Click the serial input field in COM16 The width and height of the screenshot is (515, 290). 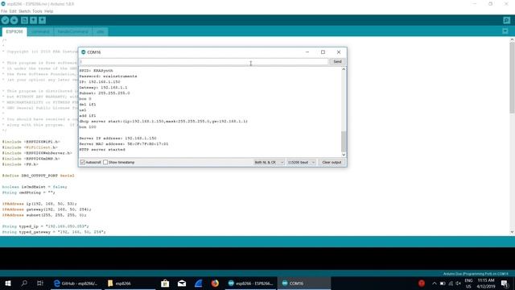point(204,61)
